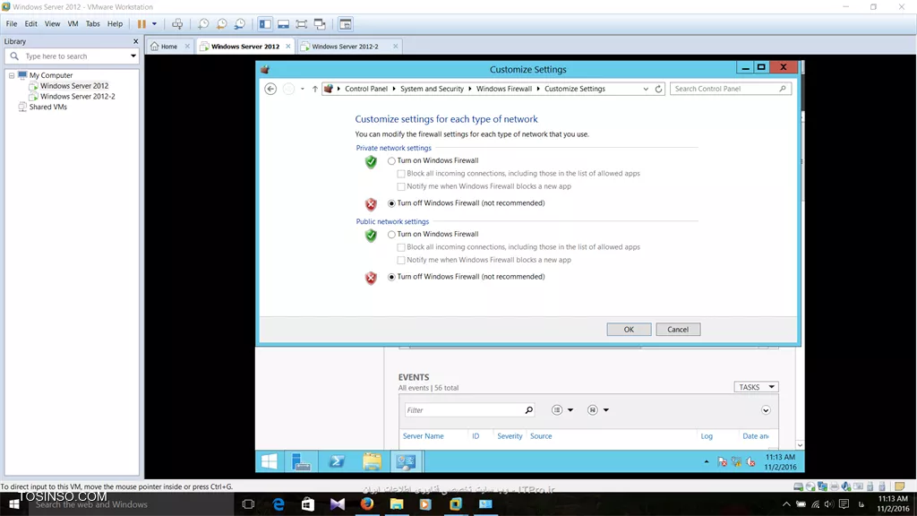Click Cancel in Customize Settings
This screenshot has width=917, height=516.
(x=678, y=330)
